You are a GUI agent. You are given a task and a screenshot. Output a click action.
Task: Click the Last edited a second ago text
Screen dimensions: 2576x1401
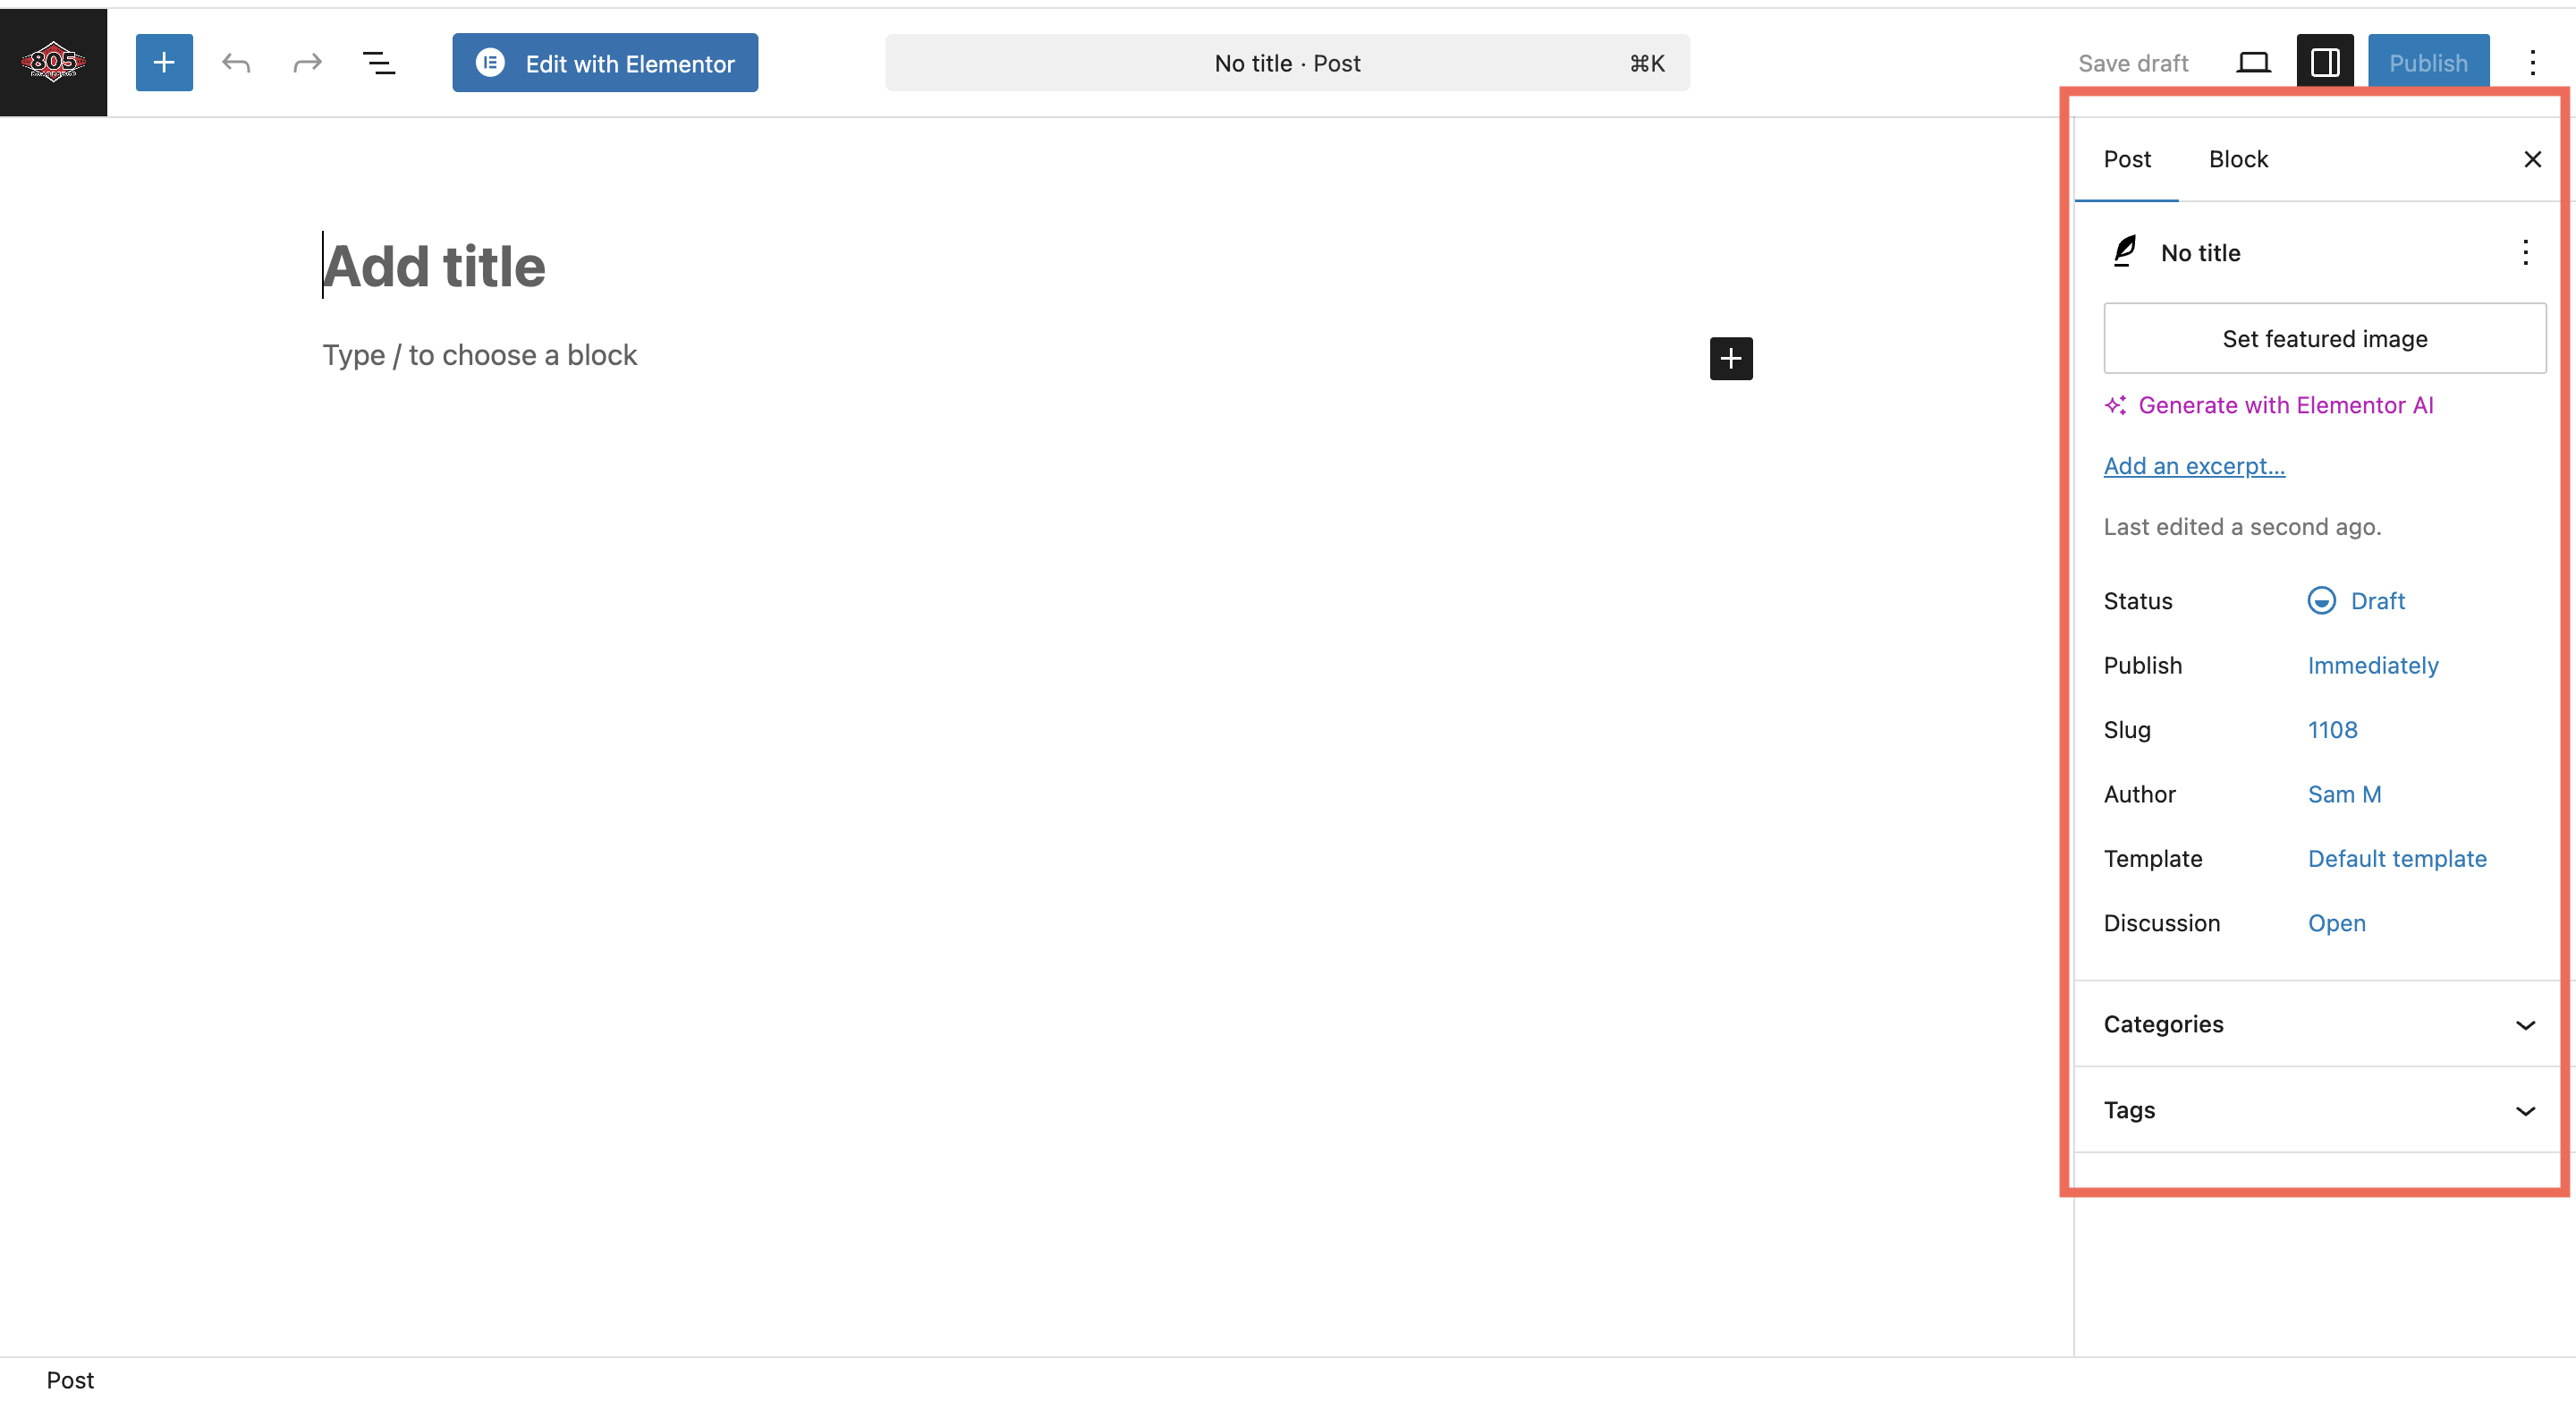point(2242,526)
